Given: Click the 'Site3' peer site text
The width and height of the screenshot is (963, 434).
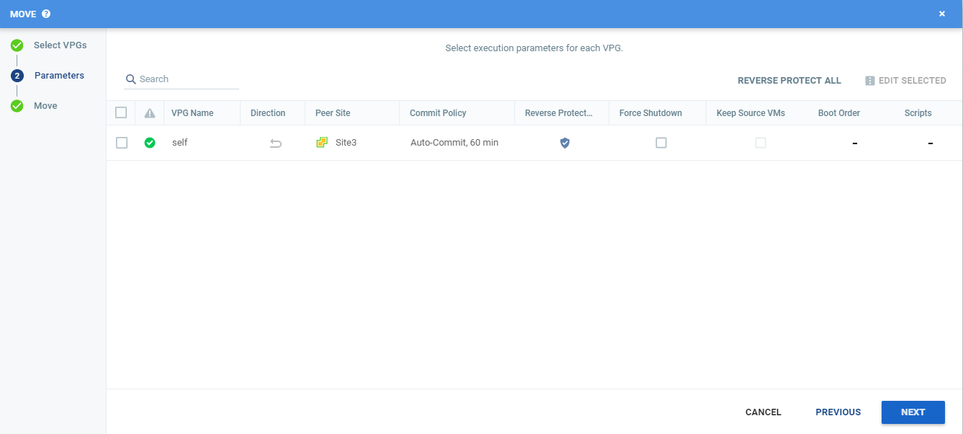Looking at the screenshot, I should point(346,143).
